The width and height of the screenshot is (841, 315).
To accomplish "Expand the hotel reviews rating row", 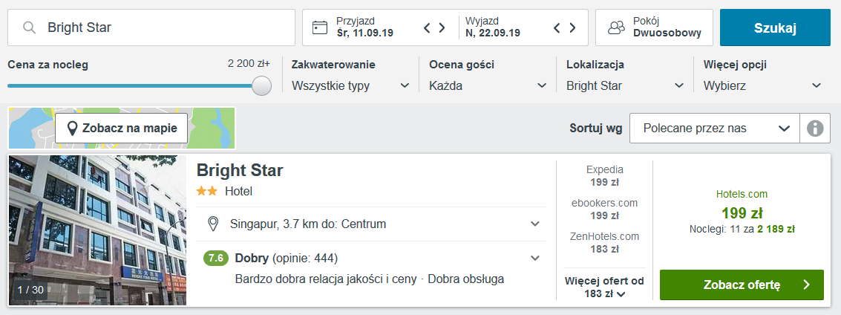I will [x=534, y=259].
